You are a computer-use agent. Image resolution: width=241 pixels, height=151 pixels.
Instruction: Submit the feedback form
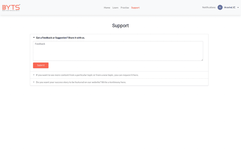(41, 65)
